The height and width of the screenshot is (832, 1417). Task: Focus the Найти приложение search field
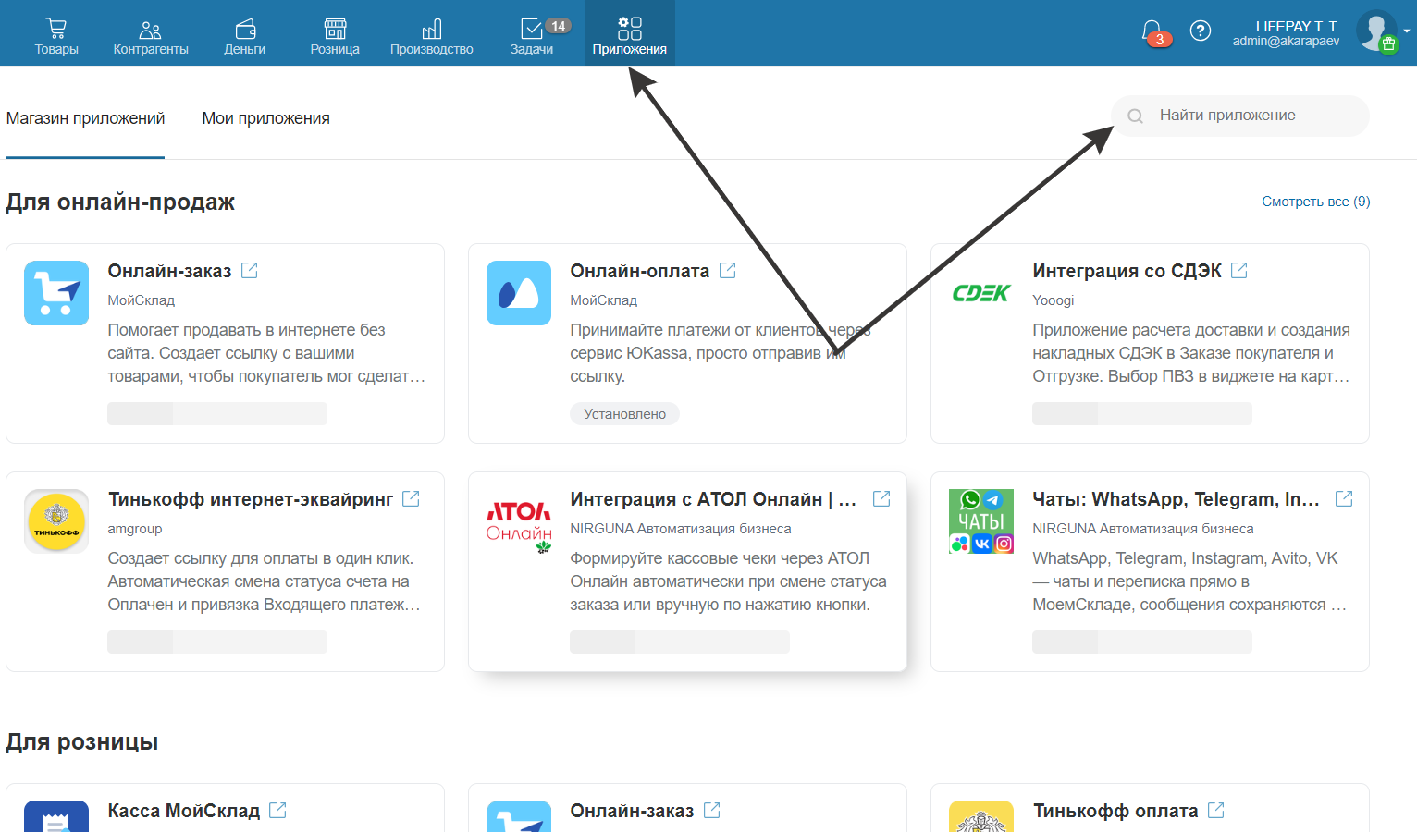pos(1240,116)
